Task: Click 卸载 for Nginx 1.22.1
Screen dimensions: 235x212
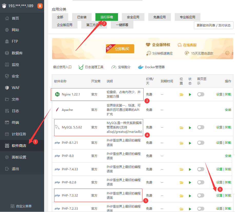Action: (228, 94)
